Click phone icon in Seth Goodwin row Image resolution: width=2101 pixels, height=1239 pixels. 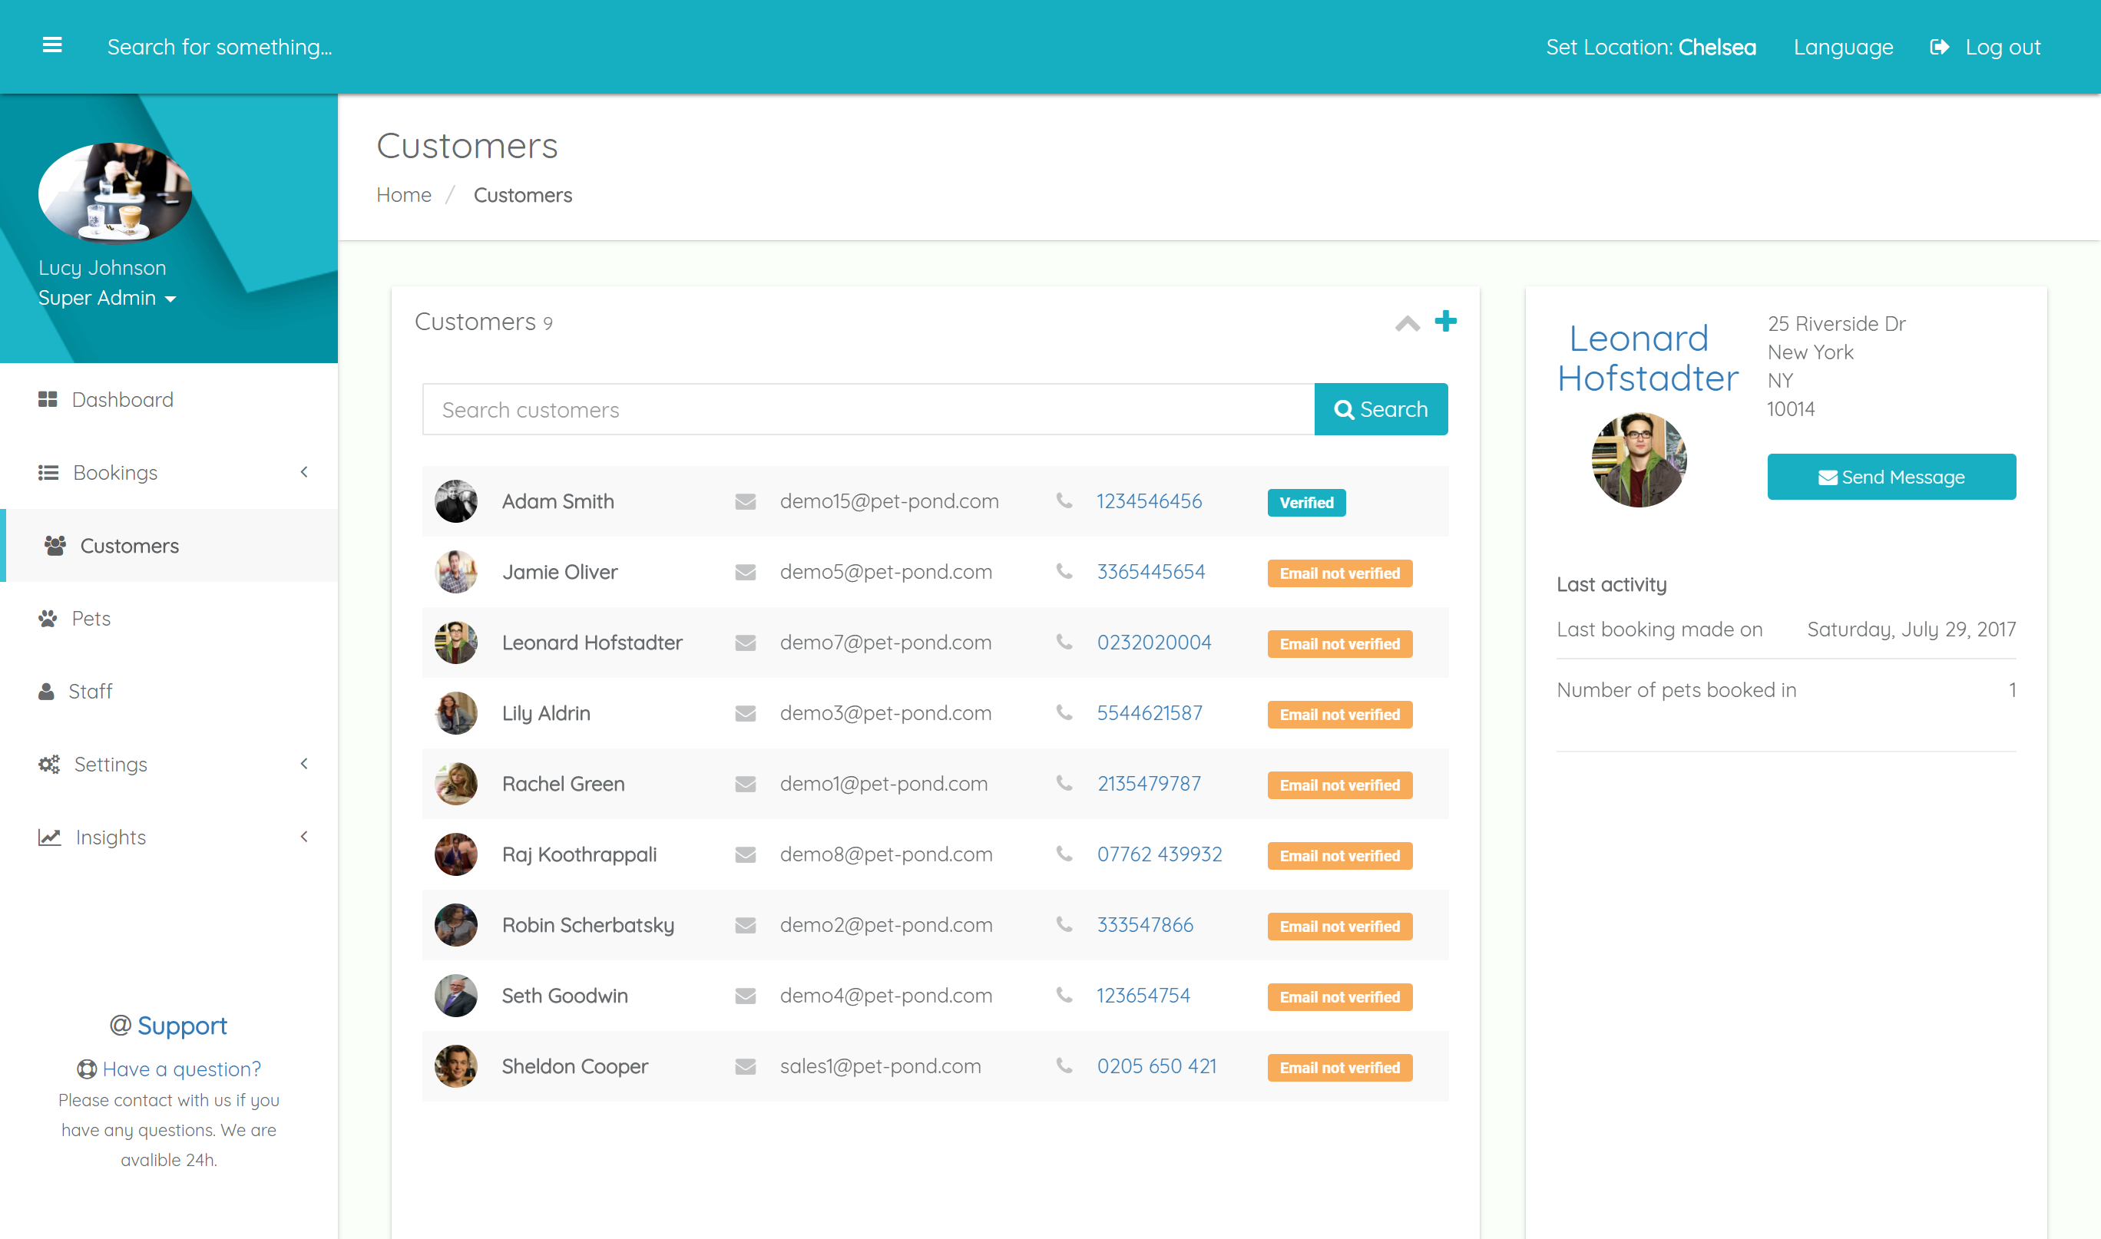pyautogui.click(x=1064, y=995)
